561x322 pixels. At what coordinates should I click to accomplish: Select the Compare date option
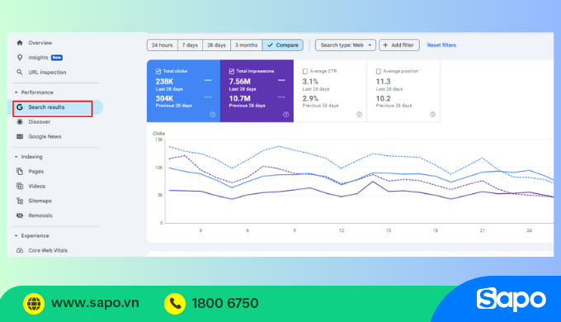pos(283,45)
